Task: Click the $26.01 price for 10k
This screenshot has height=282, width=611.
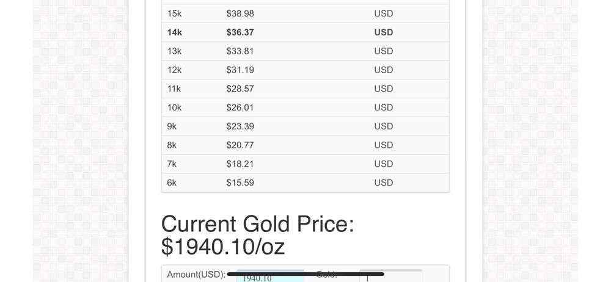Action: [x=240, y=107]
